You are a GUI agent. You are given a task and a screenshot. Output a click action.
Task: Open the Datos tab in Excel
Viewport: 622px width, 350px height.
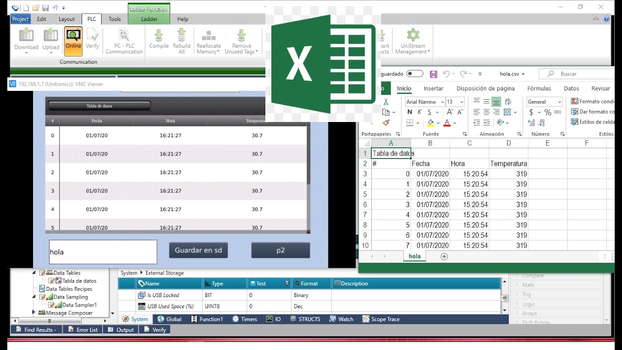(571, 88)
